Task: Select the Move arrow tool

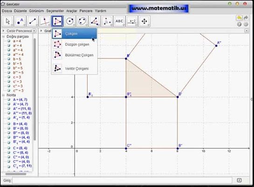Action: coord(7,21)
